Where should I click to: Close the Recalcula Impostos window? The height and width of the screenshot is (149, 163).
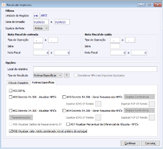point(158,5)
